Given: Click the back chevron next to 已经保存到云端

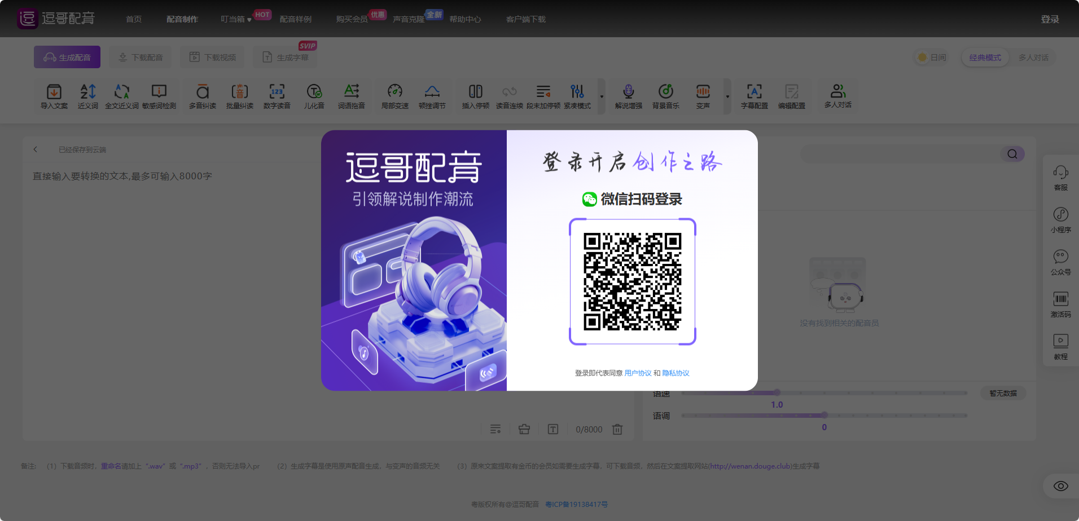Looking at the screenshot, I should [36, 149].
